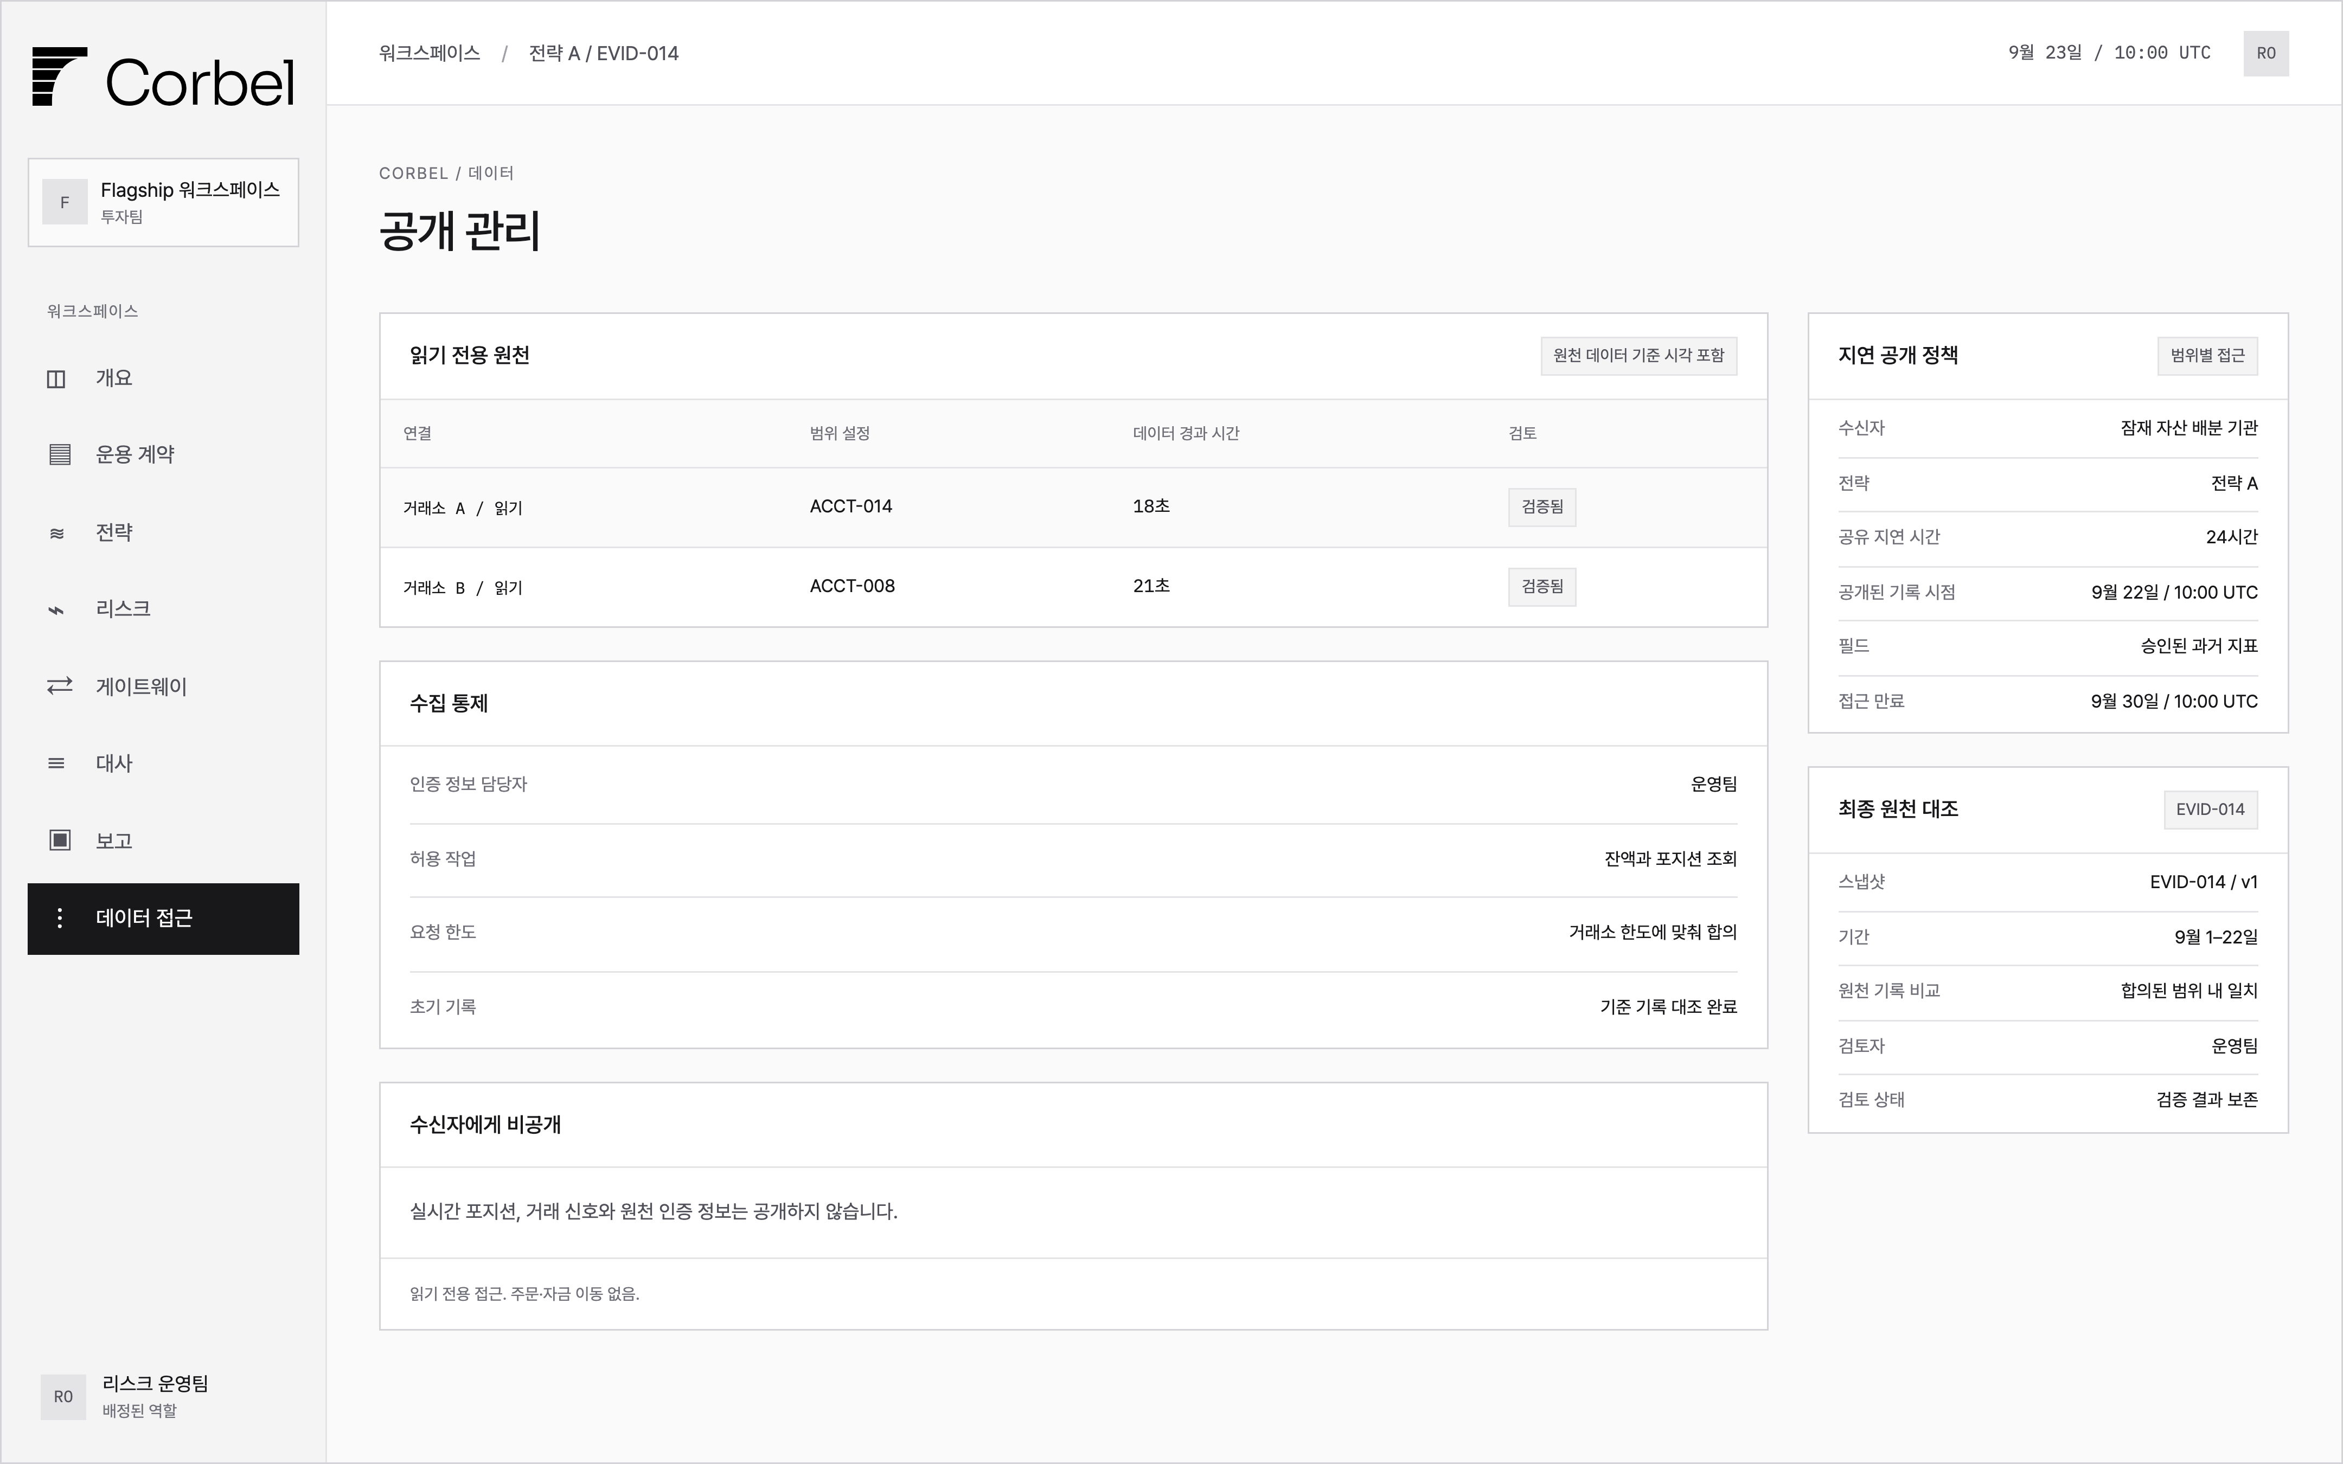Open the 개요 menu item
The height and width of the screenshot is (1464, 2343).
tap(163, 378)
